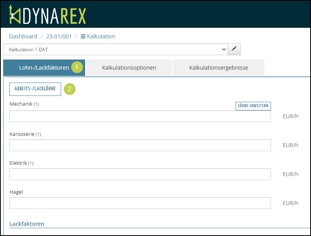The image size is (311, 236).
Task: Select the Kalkulationsergebnisse tab
Action: tap(218, 68)
